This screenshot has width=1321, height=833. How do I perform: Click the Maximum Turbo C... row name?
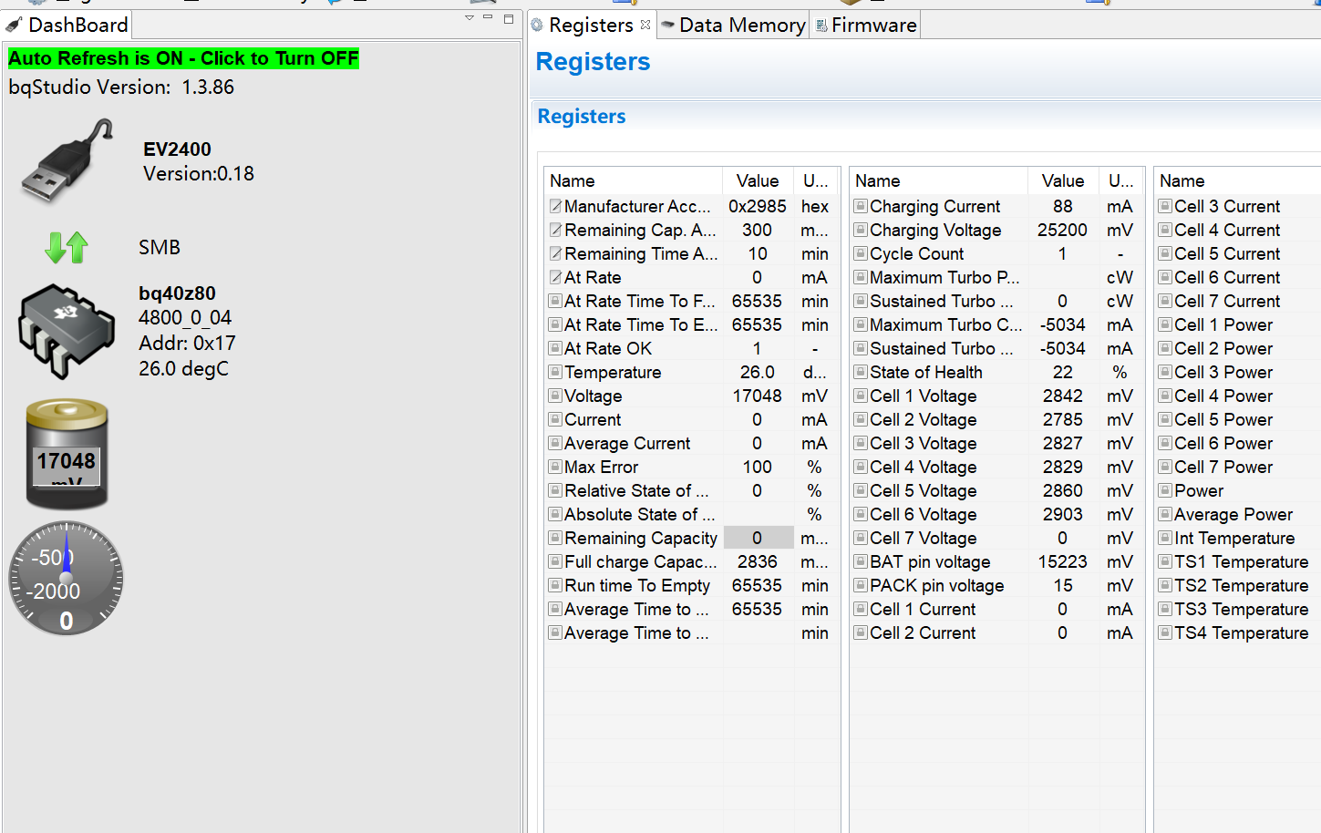pyautogui.click(x=946, y=324)
